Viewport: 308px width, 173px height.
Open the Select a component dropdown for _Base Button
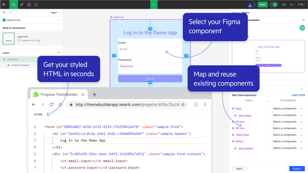[x=288, y=148]
